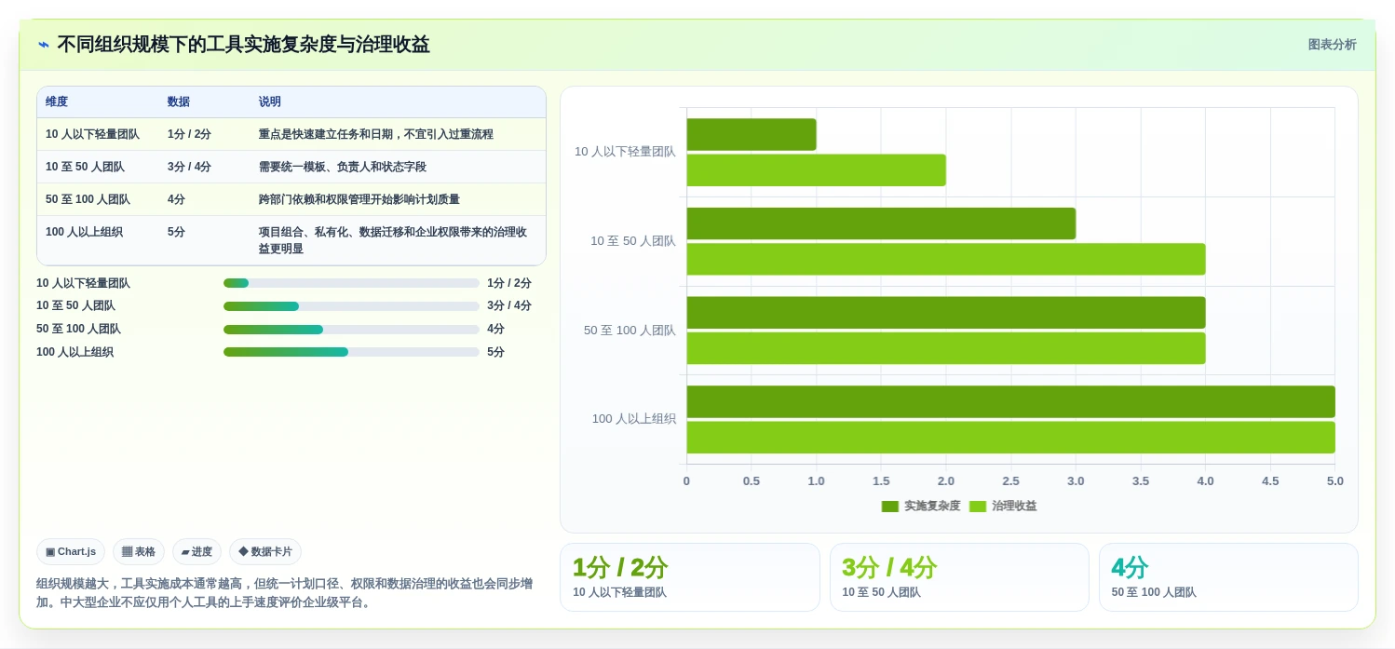Image resolution: width=1395 pixels, height=649 pixels.
Task: Click the chart axis label 100 人以上组织
Action: click(x=634, y=419)
